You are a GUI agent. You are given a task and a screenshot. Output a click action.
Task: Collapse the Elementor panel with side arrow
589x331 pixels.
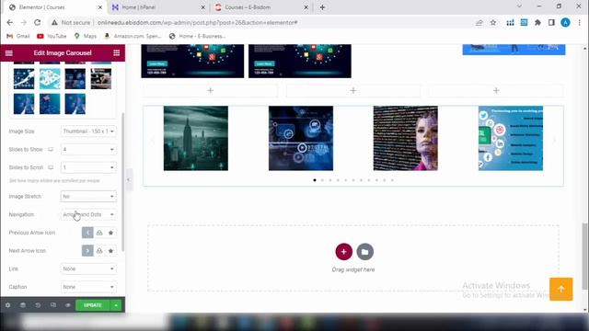pyautogui.click(x=129, y=180)
